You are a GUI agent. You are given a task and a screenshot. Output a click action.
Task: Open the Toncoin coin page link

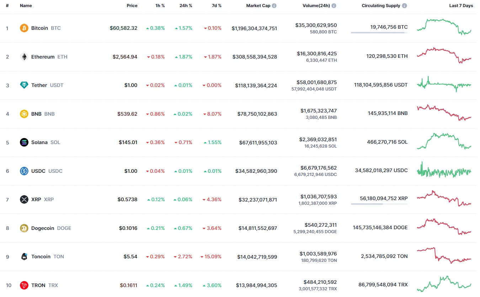(41, 257)
